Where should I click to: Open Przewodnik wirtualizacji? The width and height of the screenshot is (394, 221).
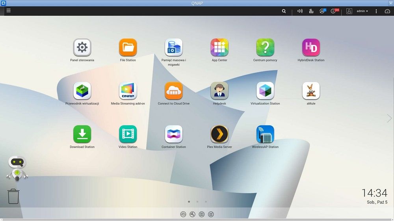pyautogui.click(x=82, y=91)
